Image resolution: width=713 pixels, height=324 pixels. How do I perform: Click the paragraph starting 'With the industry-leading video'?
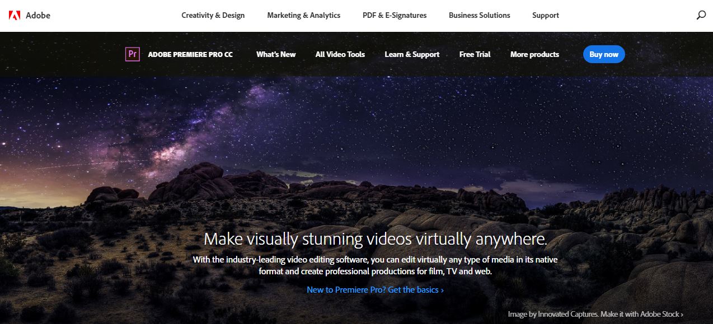click(375, 265)
